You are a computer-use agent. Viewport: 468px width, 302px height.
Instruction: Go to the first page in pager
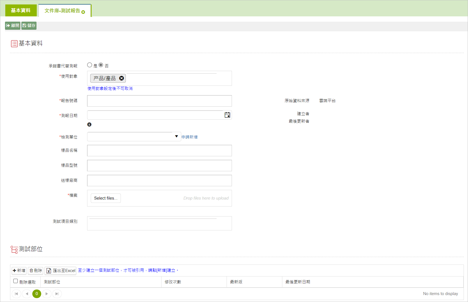pyautogui.click(x=16, y=294)
